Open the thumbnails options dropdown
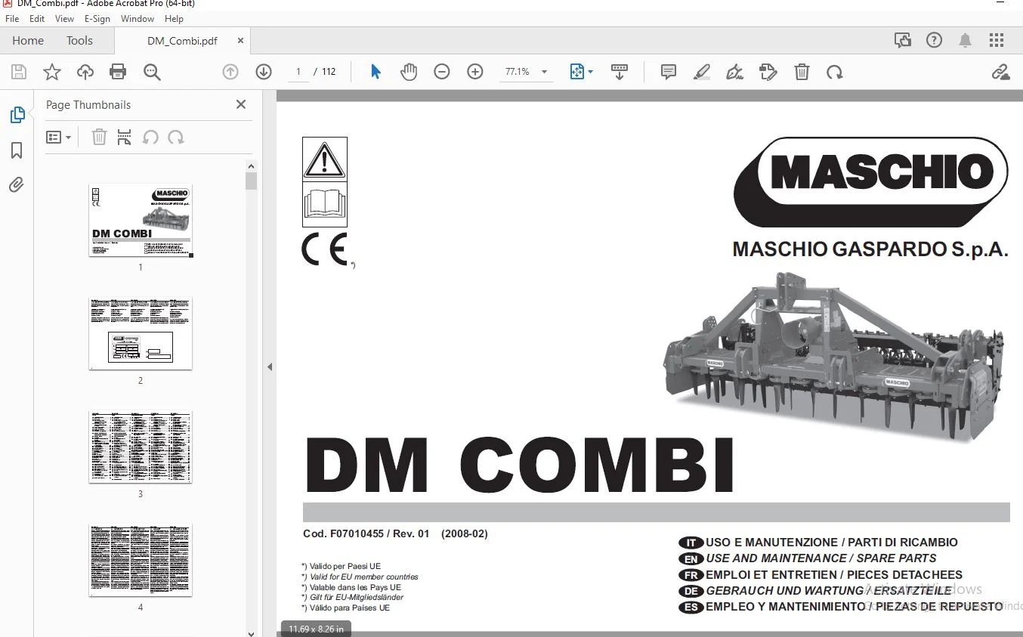1023x637 pixels. point(59,138)
